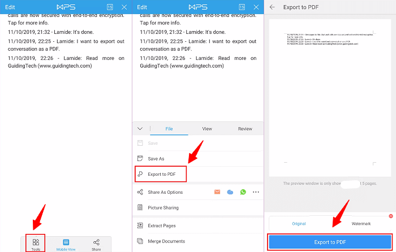
Task: Open the Tools icon in bottom bar
Action: pos(36,244)
